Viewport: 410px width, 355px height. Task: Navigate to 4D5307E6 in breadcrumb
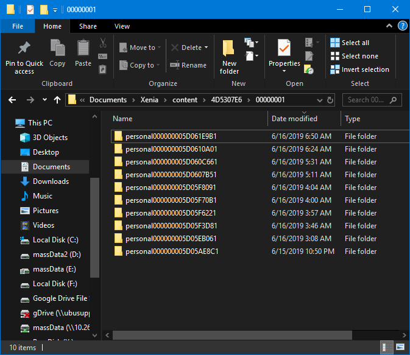tap(227, 100)
